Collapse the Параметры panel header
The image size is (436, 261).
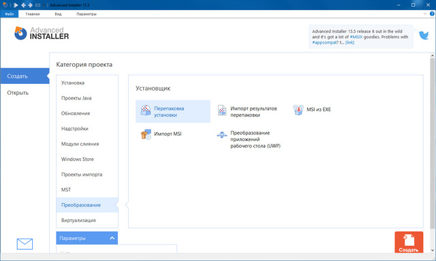(x=87, y=238)
